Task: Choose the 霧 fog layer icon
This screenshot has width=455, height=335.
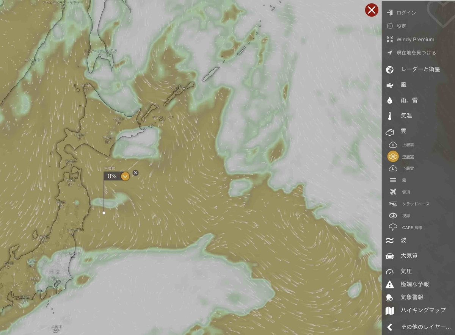Action: coord(393,180)
